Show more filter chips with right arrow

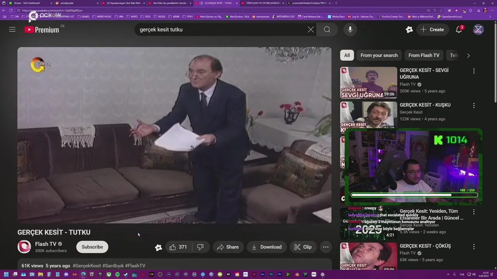(x=468, y=55)
